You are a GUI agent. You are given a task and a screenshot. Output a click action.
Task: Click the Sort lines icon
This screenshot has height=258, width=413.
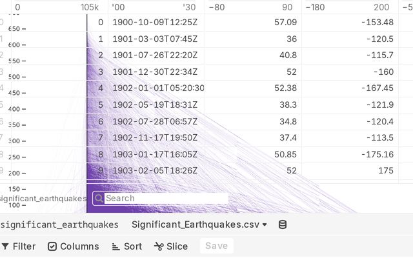[116, 246]
